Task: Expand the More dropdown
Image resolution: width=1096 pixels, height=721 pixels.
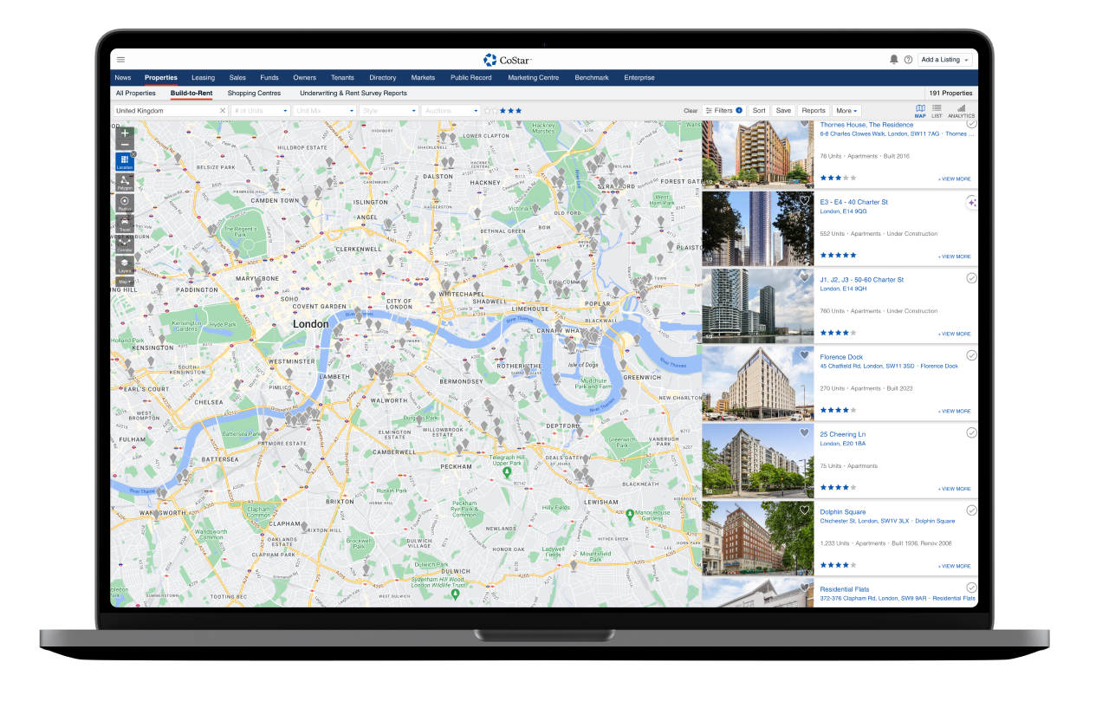Action: [x=846, y=111]
